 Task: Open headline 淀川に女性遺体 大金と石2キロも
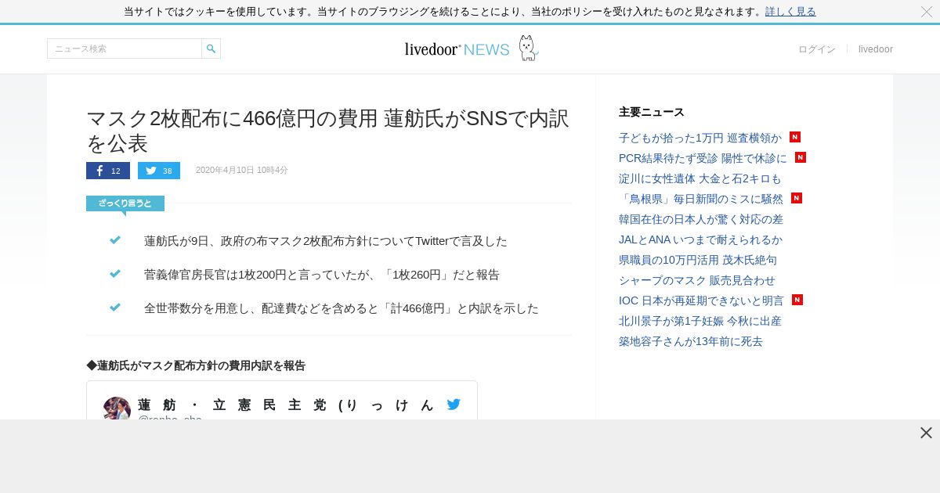[700, 178]
